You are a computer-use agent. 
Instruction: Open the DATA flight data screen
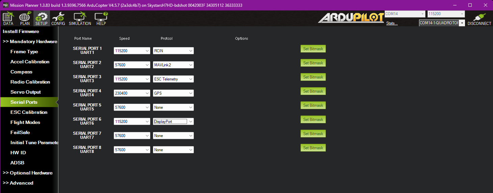tap(8, 19)
